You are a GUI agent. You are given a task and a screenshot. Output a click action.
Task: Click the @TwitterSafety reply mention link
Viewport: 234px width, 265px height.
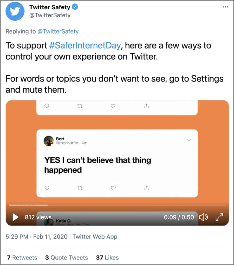point(58,31)
